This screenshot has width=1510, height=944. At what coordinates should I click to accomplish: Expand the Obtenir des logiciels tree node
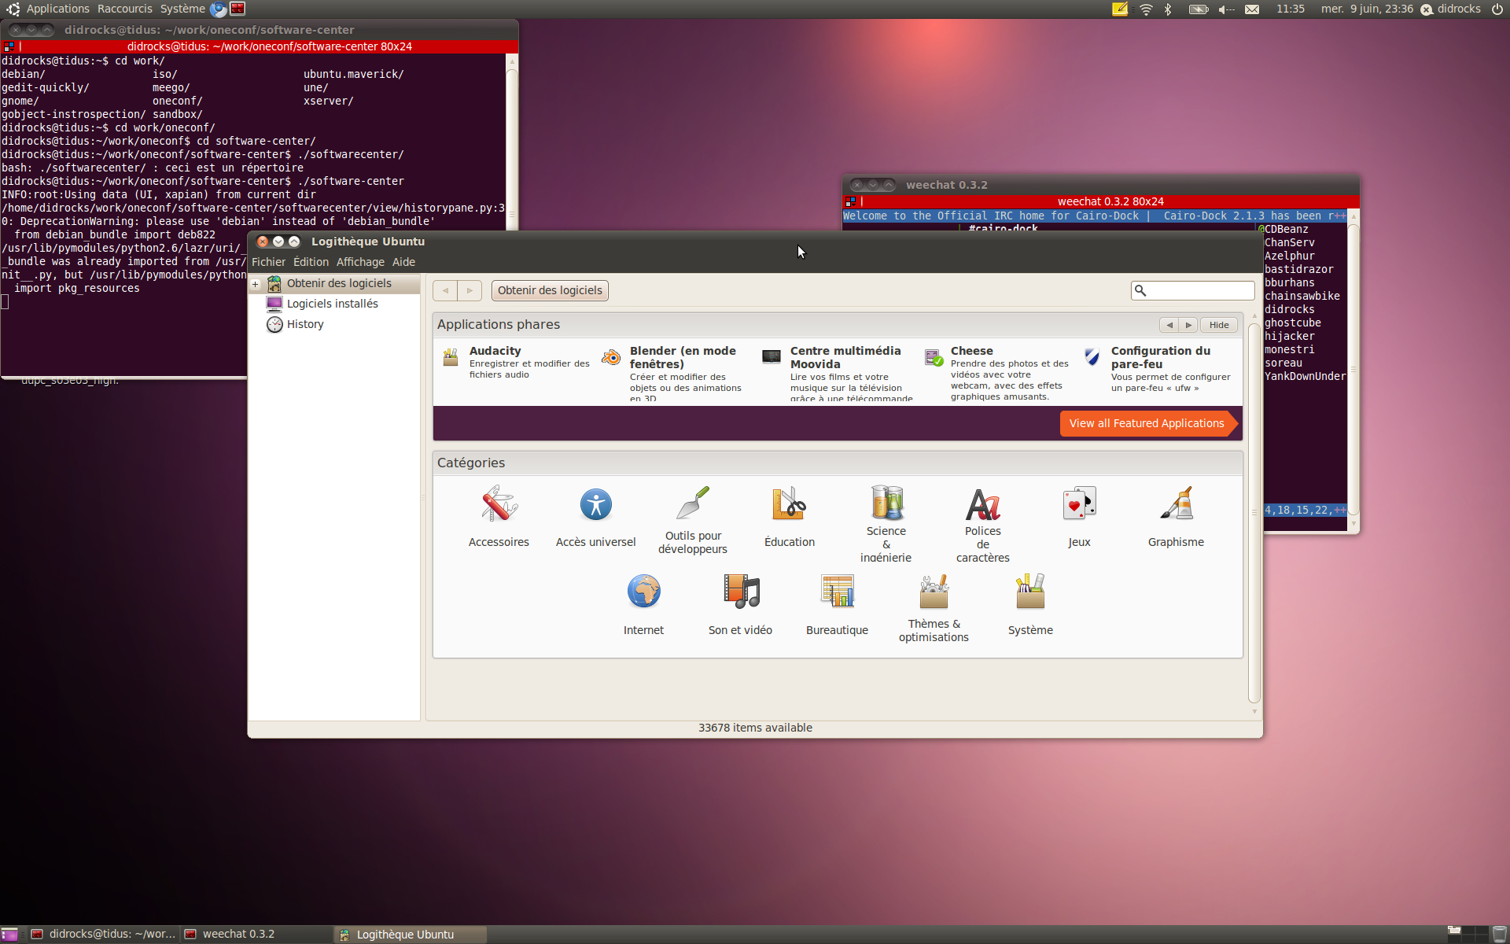[256, 284]
